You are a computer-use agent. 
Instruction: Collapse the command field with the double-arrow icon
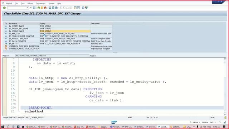[31, 8]
